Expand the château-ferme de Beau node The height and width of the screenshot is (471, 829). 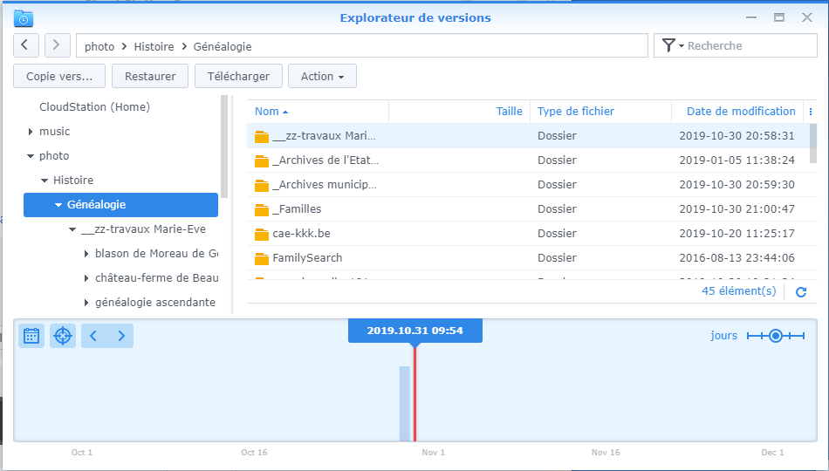pos(86,278)
